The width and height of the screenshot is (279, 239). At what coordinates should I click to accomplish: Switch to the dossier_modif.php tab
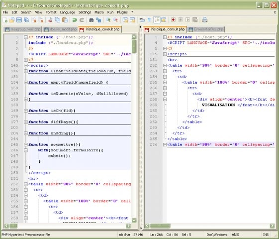point(60,29)
